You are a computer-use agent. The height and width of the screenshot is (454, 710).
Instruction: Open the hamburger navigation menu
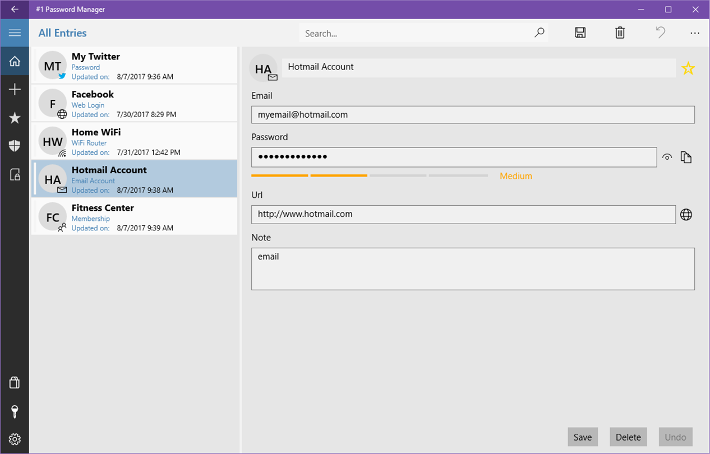15,33
